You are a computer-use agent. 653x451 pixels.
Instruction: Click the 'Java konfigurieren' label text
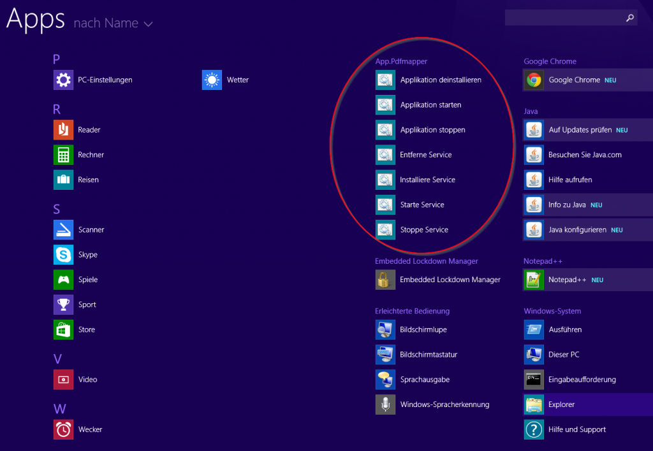coord(577,230)
